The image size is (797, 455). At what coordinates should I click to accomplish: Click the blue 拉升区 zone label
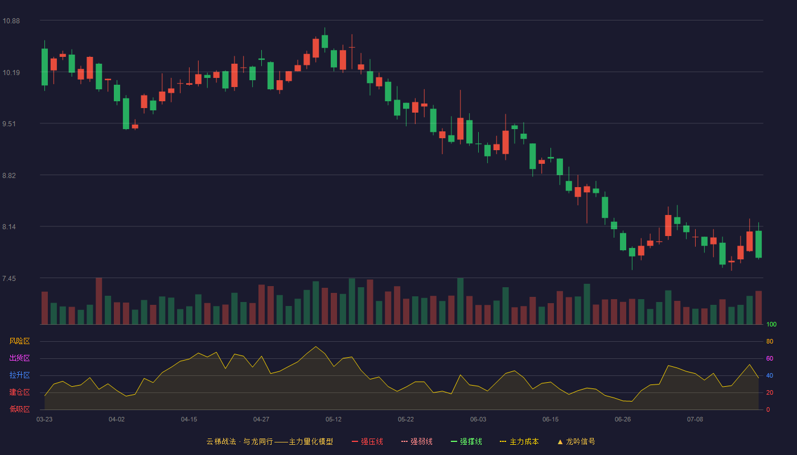coord(19,375)
